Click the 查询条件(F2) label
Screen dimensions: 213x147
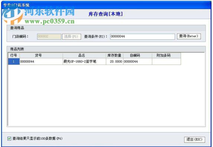(x=96, y=36)
